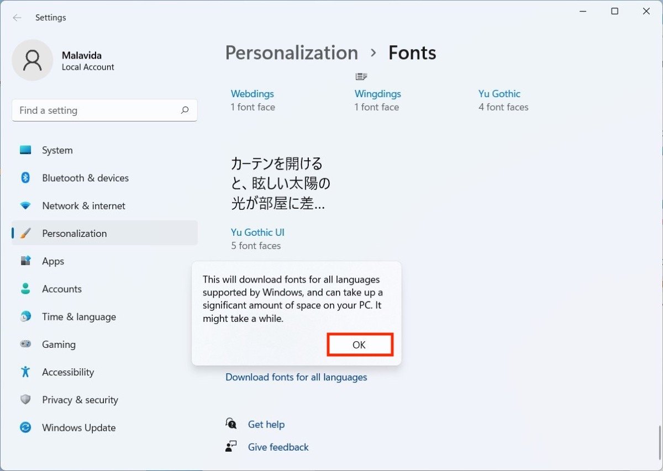Open the Webdings font
663x471 pixels.
pos(252,94)
